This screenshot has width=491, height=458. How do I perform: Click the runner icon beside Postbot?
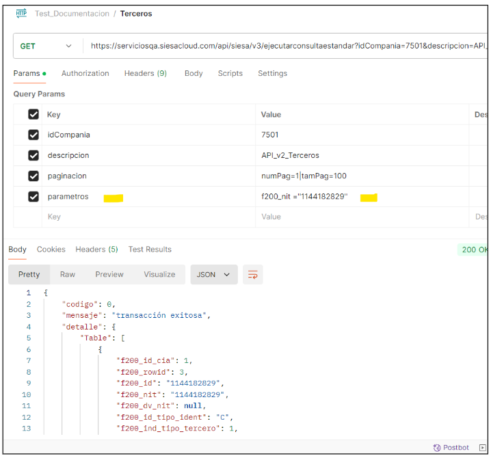coord(483,448)
